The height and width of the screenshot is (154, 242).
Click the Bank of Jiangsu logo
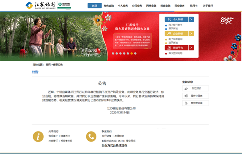point(40,6)
